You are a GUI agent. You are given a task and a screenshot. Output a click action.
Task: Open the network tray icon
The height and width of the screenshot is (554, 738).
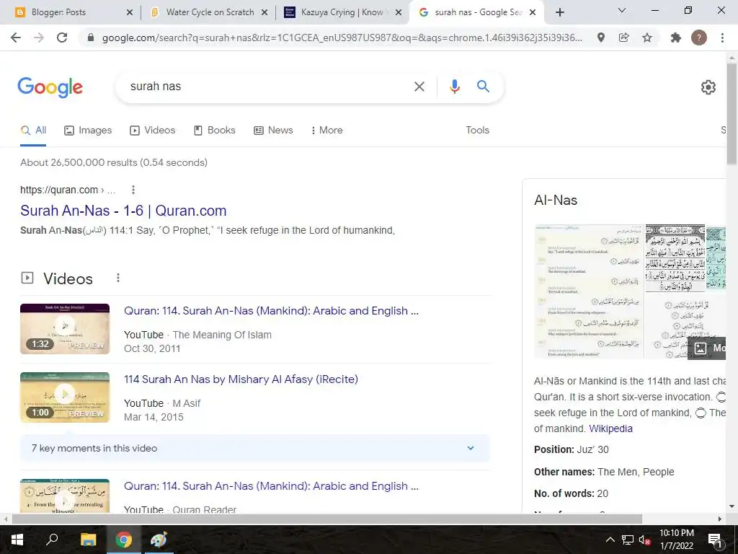(628, 540)
